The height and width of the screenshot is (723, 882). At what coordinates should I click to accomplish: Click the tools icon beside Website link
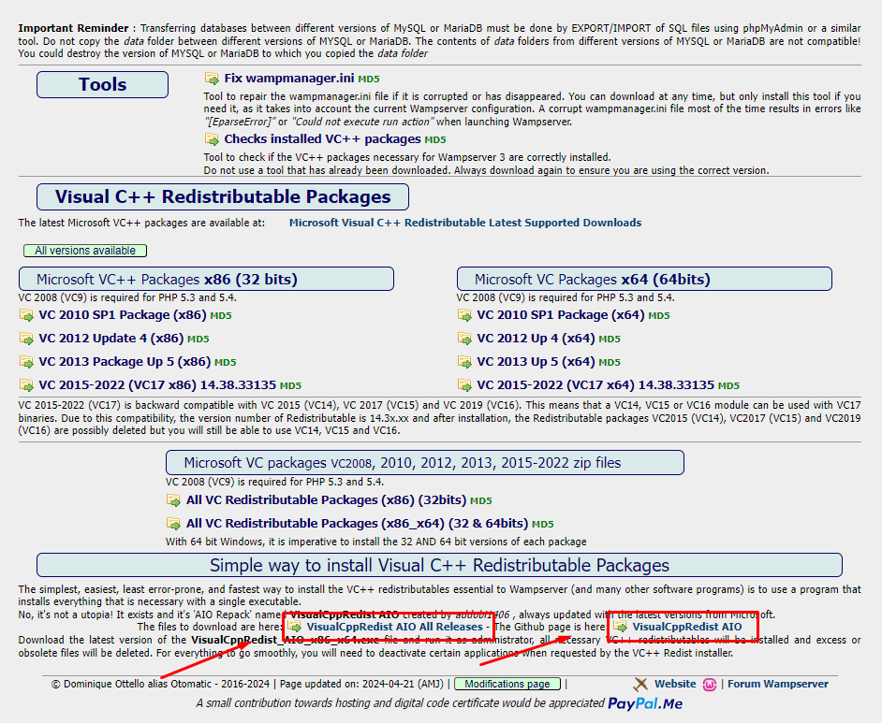640,684
